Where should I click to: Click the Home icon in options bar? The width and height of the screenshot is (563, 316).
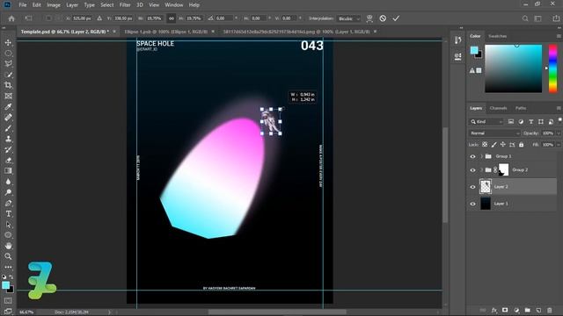(11, 18)
